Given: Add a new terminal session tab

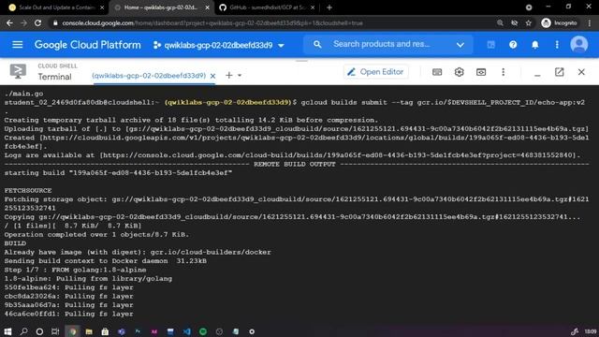Looking at the screenshot, I should (x=228, y=75).
